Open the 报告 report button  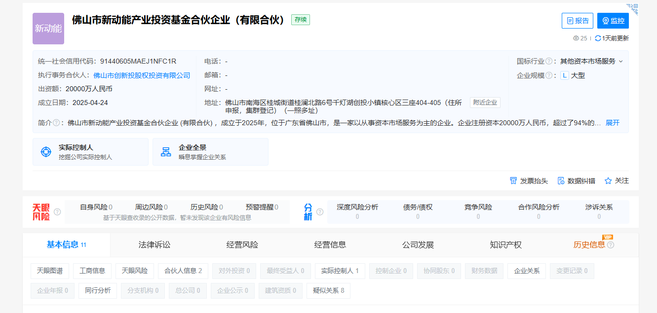578,21
